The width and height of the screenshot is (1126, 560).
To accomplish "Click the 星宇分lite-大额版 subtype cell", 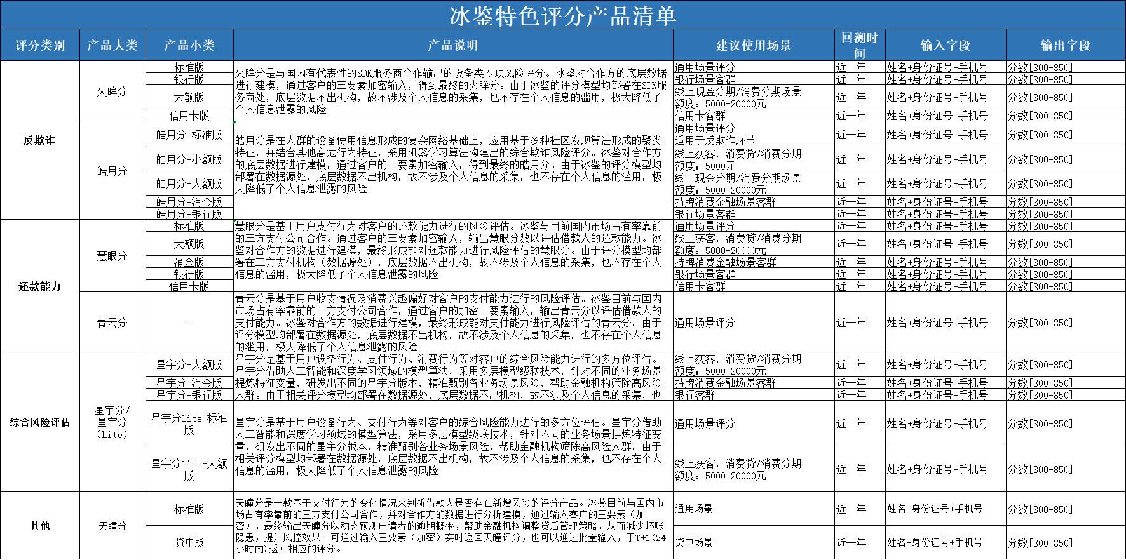I will (x=189, y=469).
